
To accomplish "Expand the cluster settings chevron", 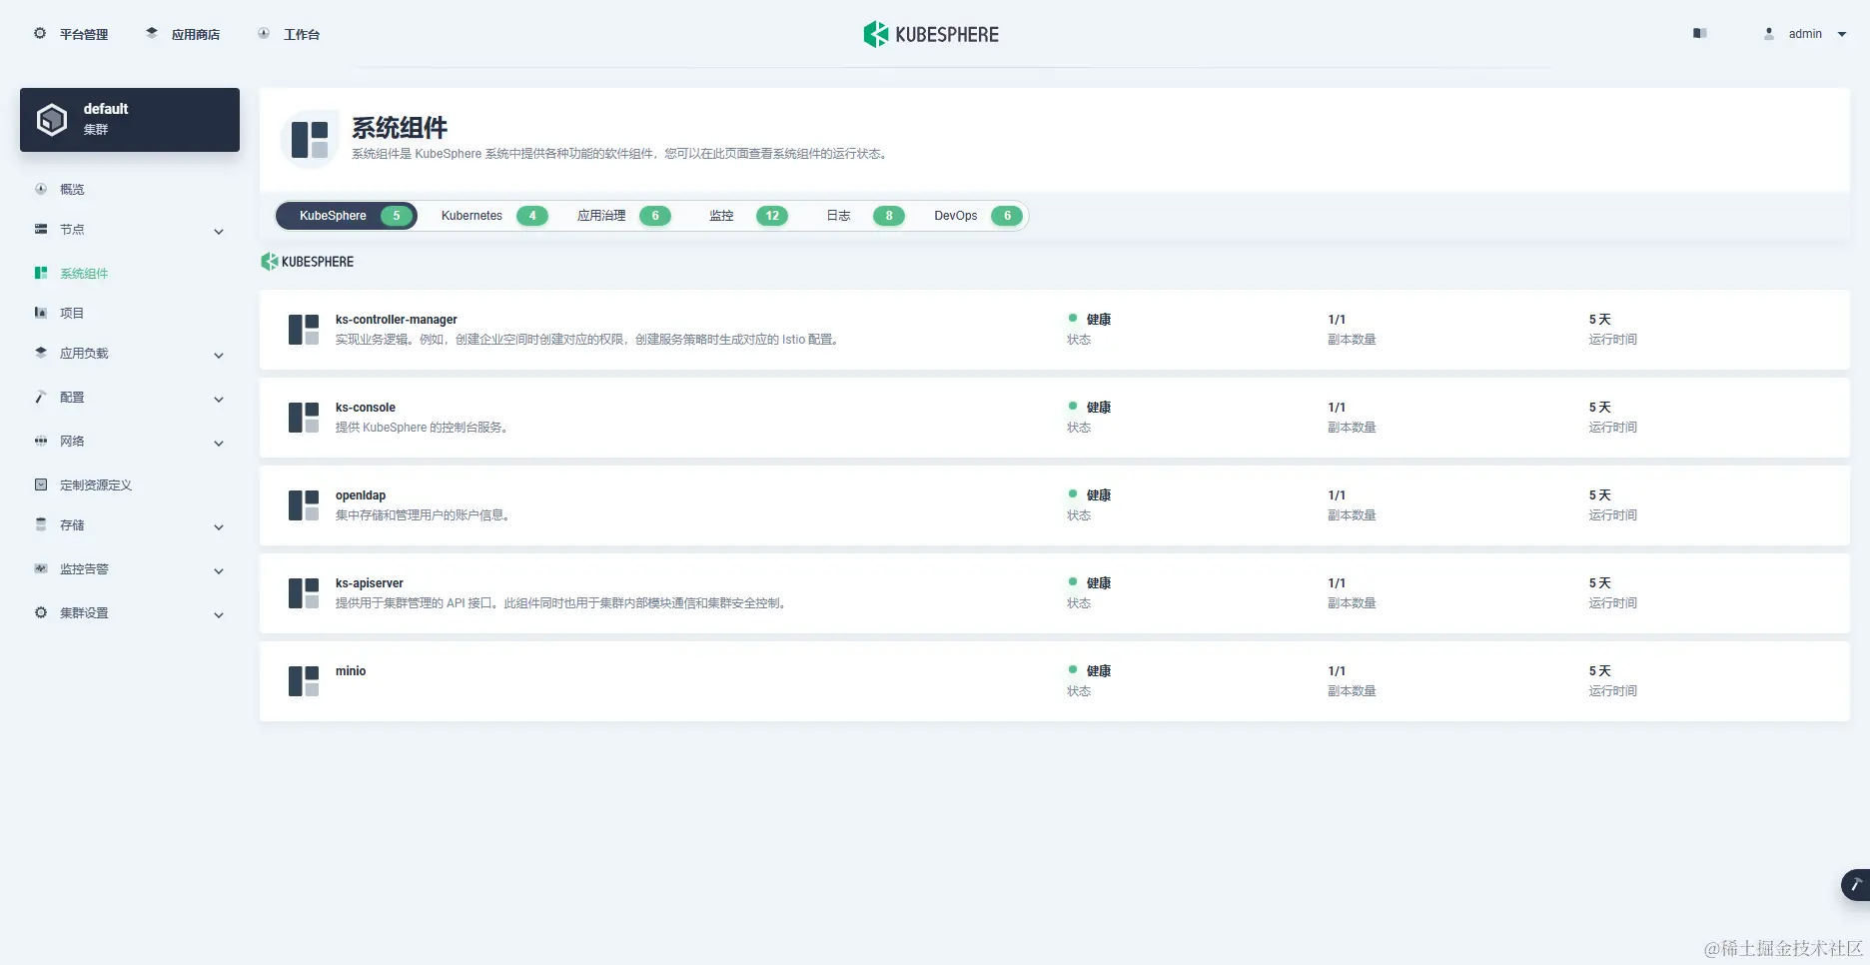I will tap(219, 615).
